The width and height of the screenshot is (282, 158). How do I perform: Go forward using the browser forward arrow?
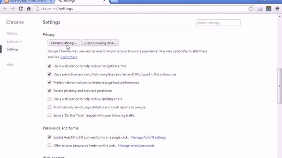(13, 9)
